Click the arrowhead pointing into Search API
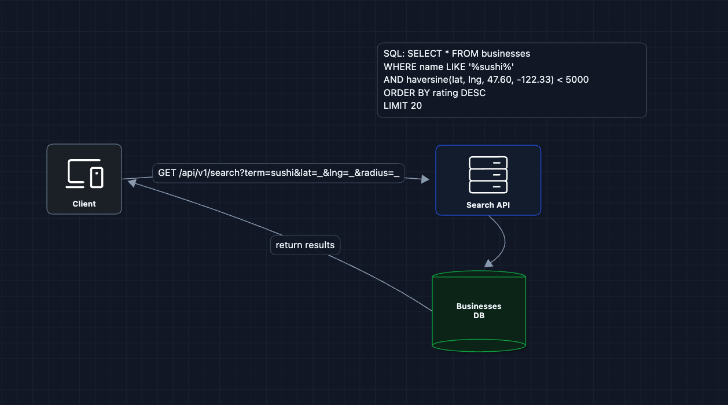The width and height of the screenshot is (728, 405). point(425,179)
